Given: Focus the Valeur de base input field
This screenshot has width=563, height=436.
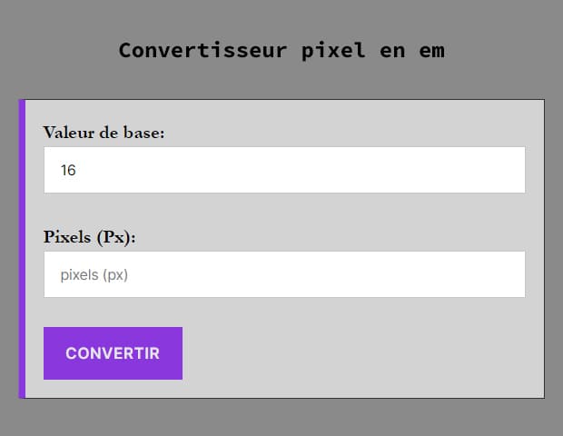Looking at the screenshot, I should pyautogui.click(x=284, y=170).
